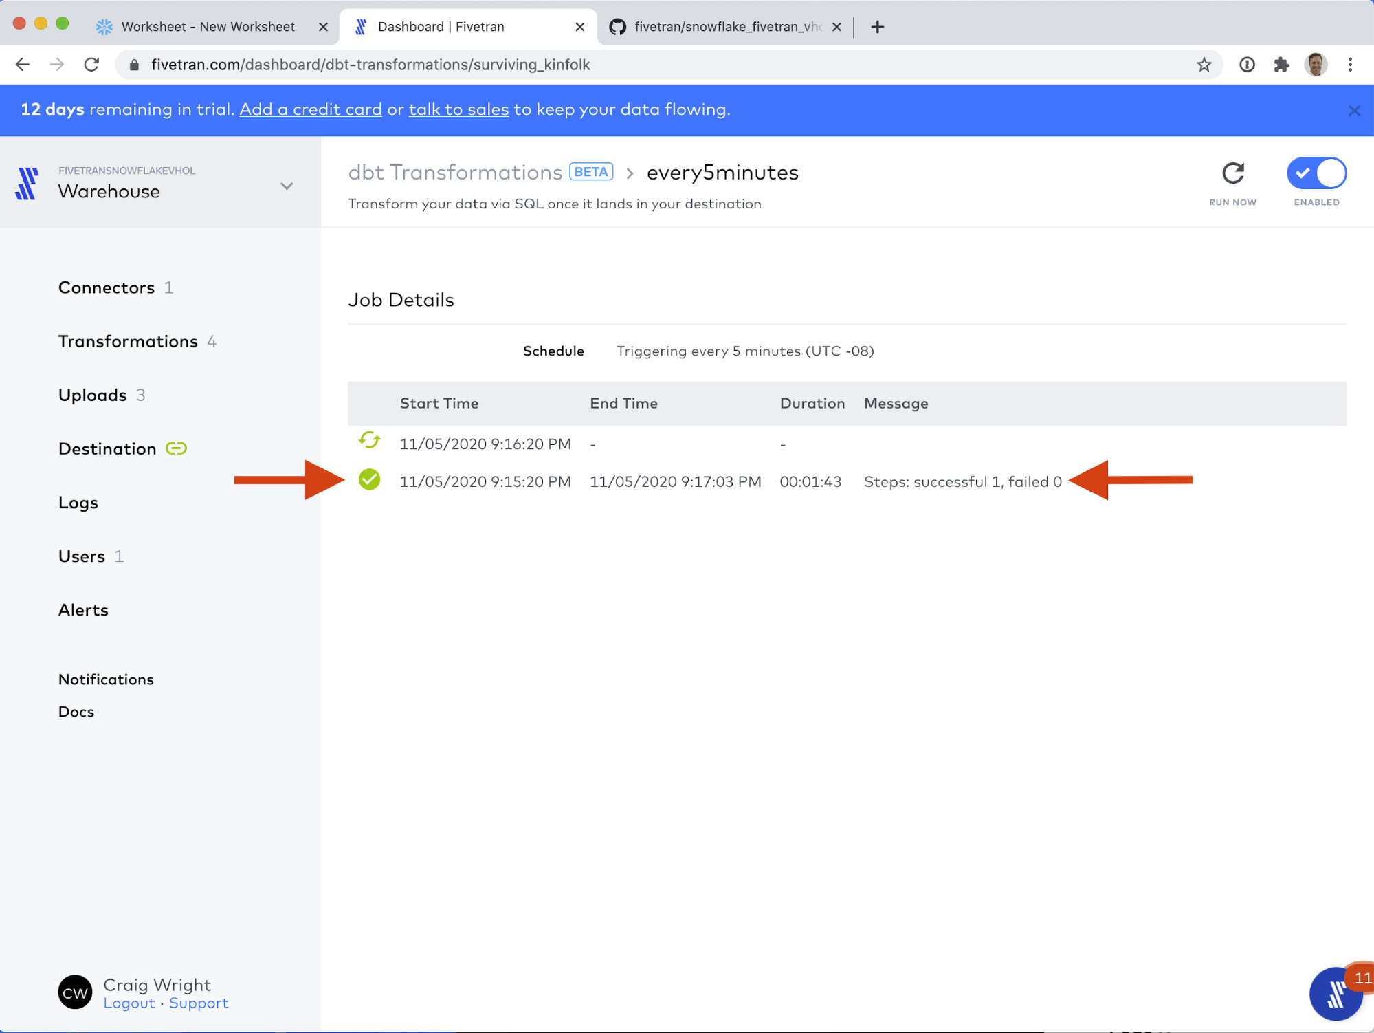Open Chrome three-dot menu
1374x1033 pixels.
tap(1350, 65)
